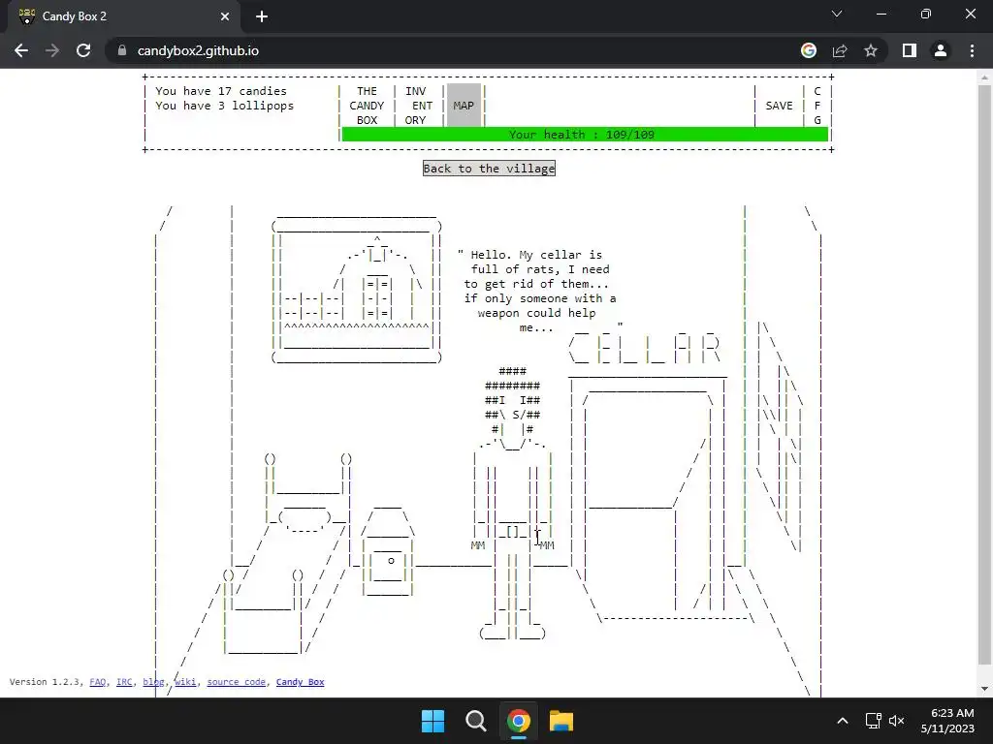The image size is (993, 744).
Task: Open a new browser tab
Action: pyautogui.click(x=262, y=16)
